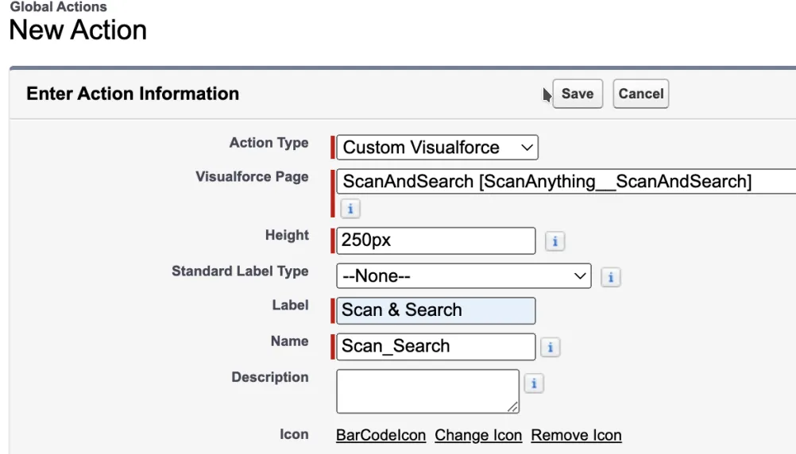
Task: Click the info icon next to Name field
Action: [x=551, y=348]
